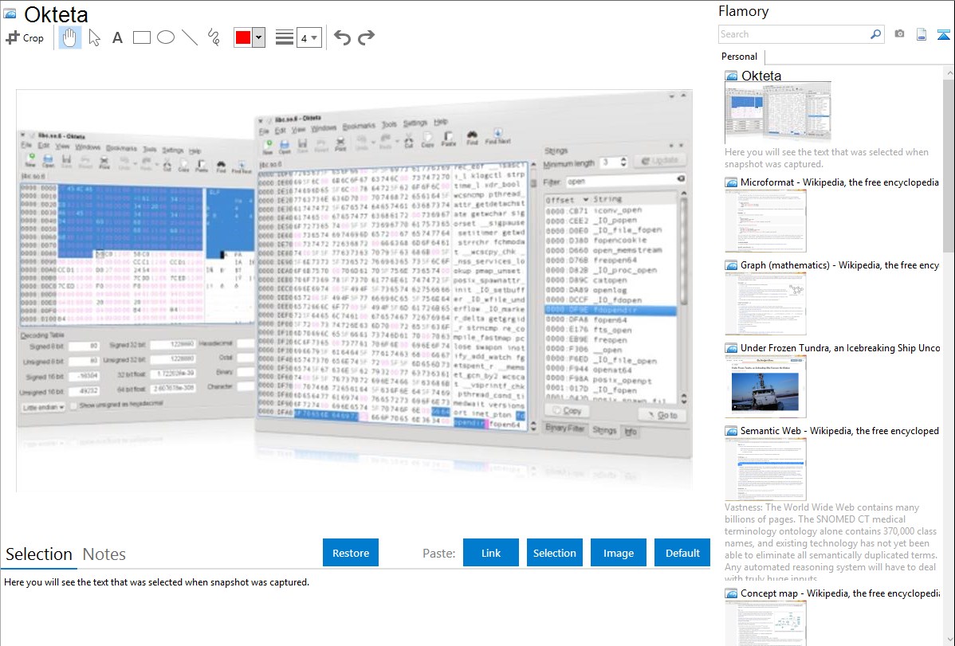Click the blue triangle icon by Search
955x646 pixels.
[943, 34]
